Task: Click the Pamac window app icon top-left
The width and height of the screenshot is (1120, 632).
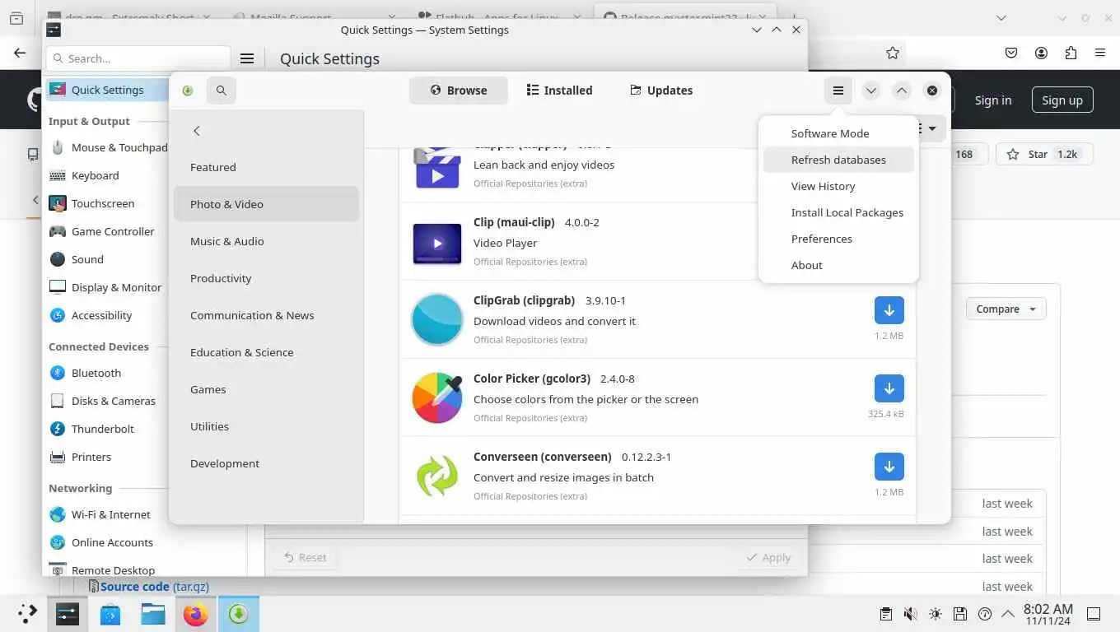Action: [188, 91]
